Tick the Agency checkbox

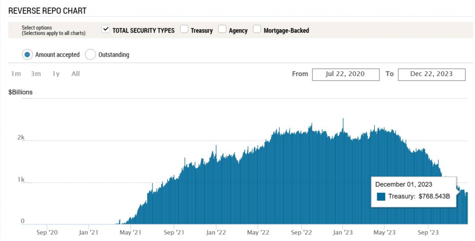click(222, 30)
